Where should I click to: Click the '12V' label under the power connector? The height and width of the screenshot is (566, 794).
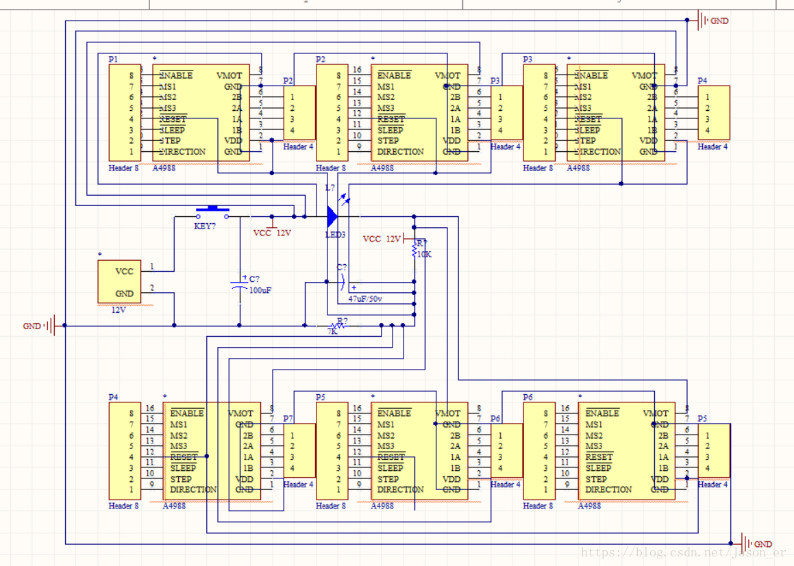119,310
